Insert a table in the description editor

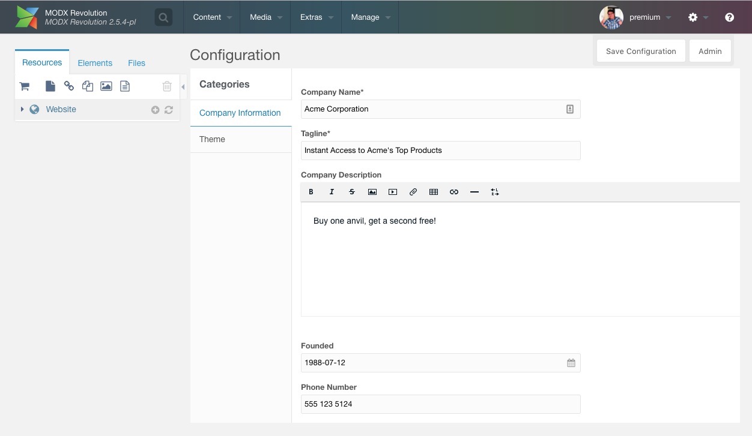click(x=434, y=192)
